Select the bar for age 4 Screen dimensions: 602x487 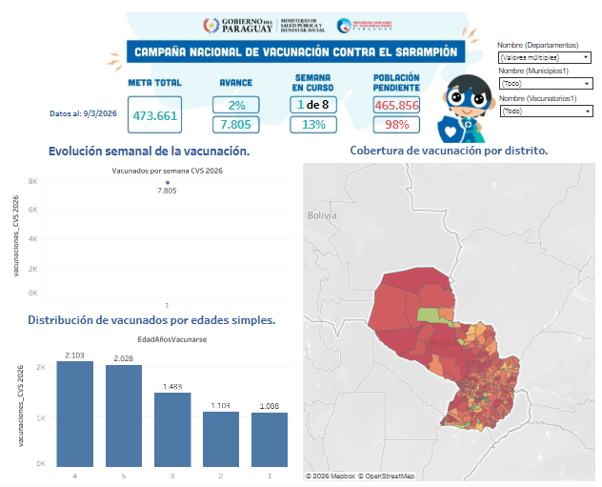(x=74, y=413)
